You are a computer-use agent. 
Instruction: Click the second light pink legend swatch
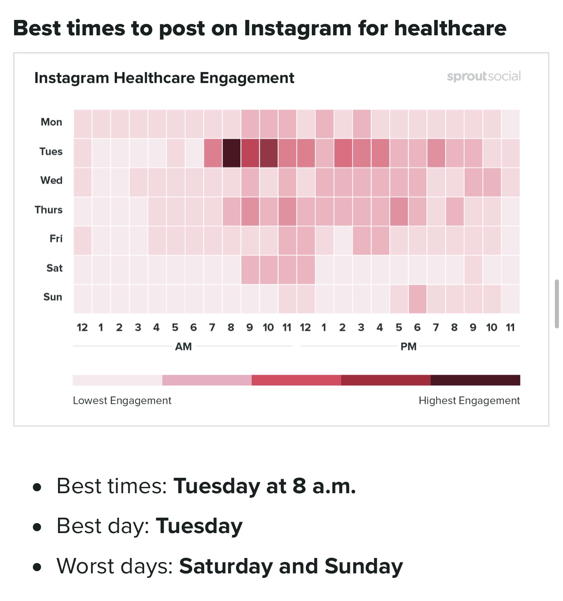click(x=207, y=380)
